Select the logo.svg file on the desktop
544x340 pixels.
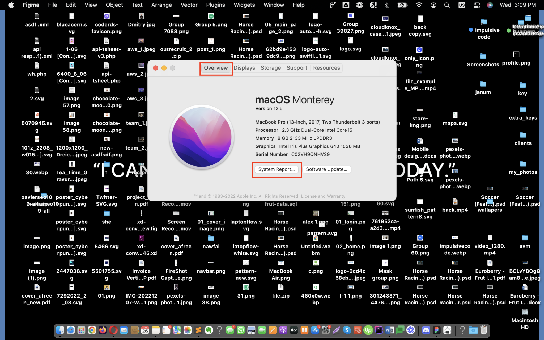click(350, 43)
